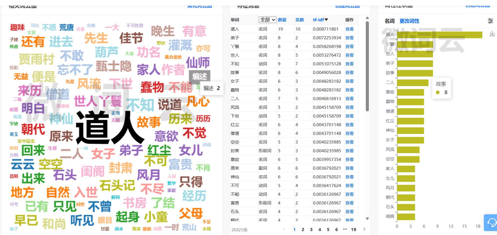Screen dimensions: 497x235
Task: View details for 不可 row
Action: coord(350,185)
